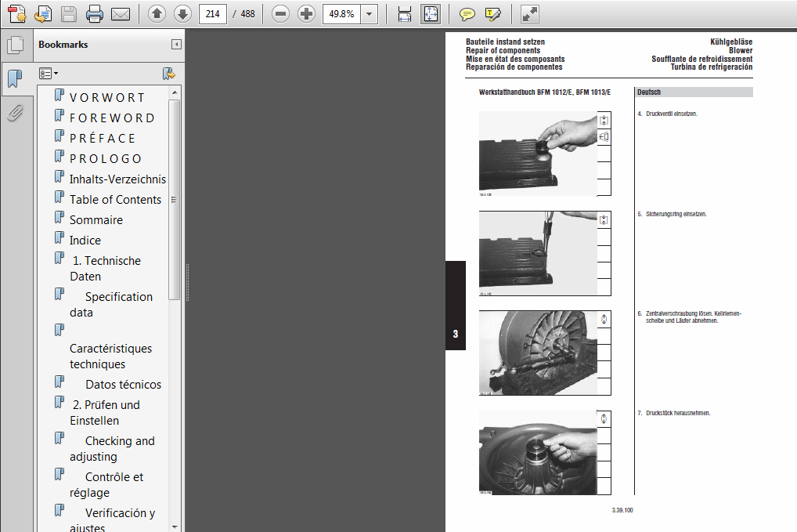Jump to the Sommaire bookmark
This screenshot has height=532, width=797.
click(x=96, y=219)
